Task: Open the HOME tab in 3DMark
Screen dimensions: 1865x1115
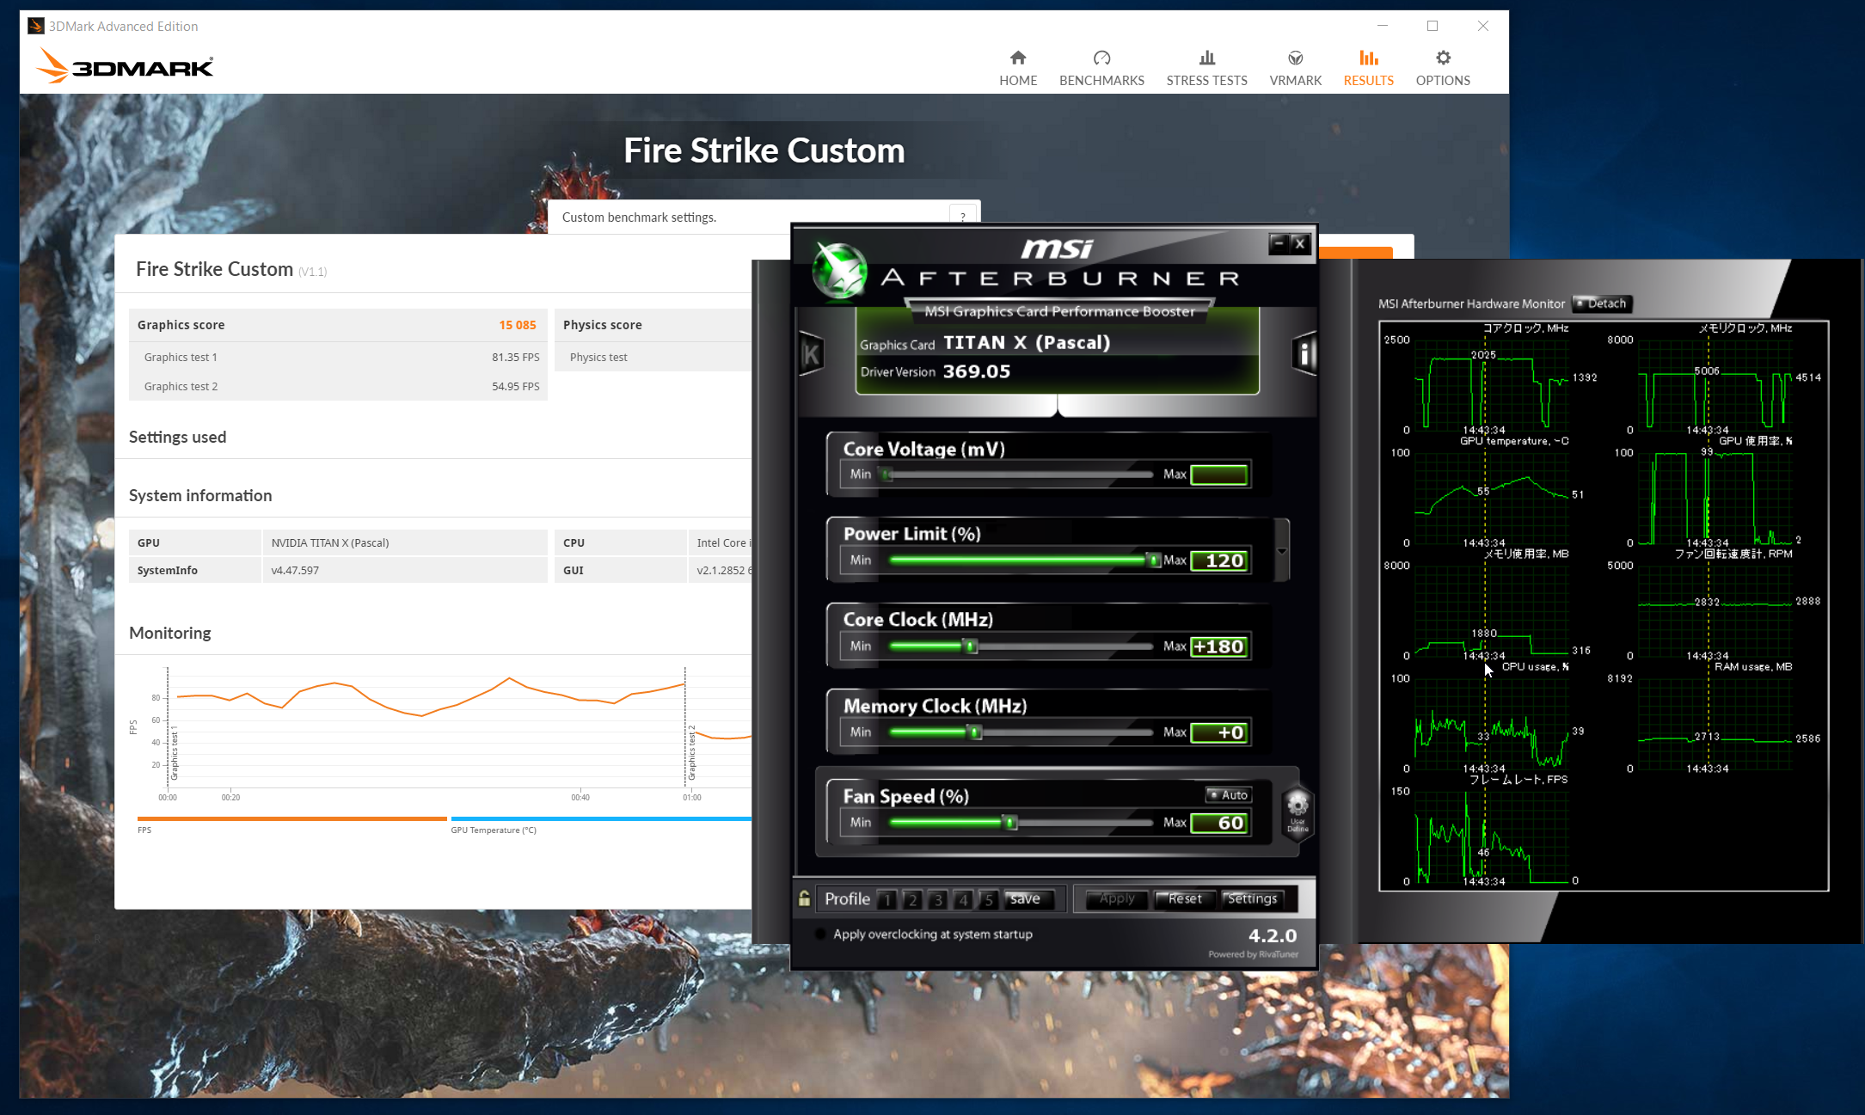Action: click(x=1018, y=68)
